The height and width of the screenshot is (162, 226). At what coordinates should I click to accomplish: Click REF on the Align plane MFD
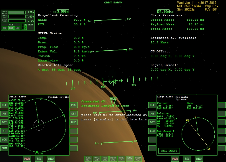[x=152, y=105]
